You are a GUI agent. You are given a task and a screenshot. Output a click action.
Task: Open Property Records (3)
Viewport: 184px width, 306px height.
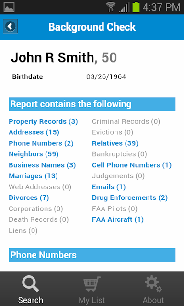(x=43, y=121)
